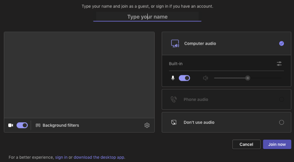Image resolution: width=294 pixels, height=162 pixels.
Task: Mute the microphone toggle switch
Action: 184,78
